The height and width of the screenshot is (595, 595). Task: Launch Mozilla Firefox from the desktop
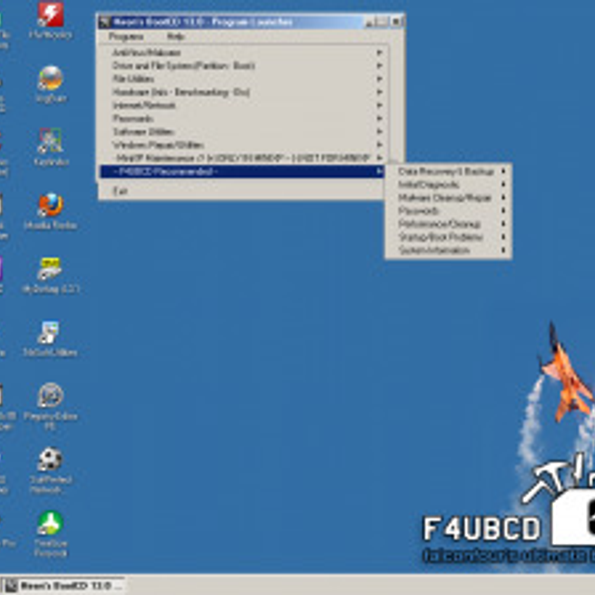(x=50, y=205)
